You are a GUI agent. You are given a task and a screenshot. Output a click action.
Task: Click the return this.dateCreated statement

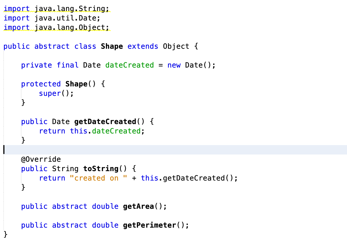91,131
